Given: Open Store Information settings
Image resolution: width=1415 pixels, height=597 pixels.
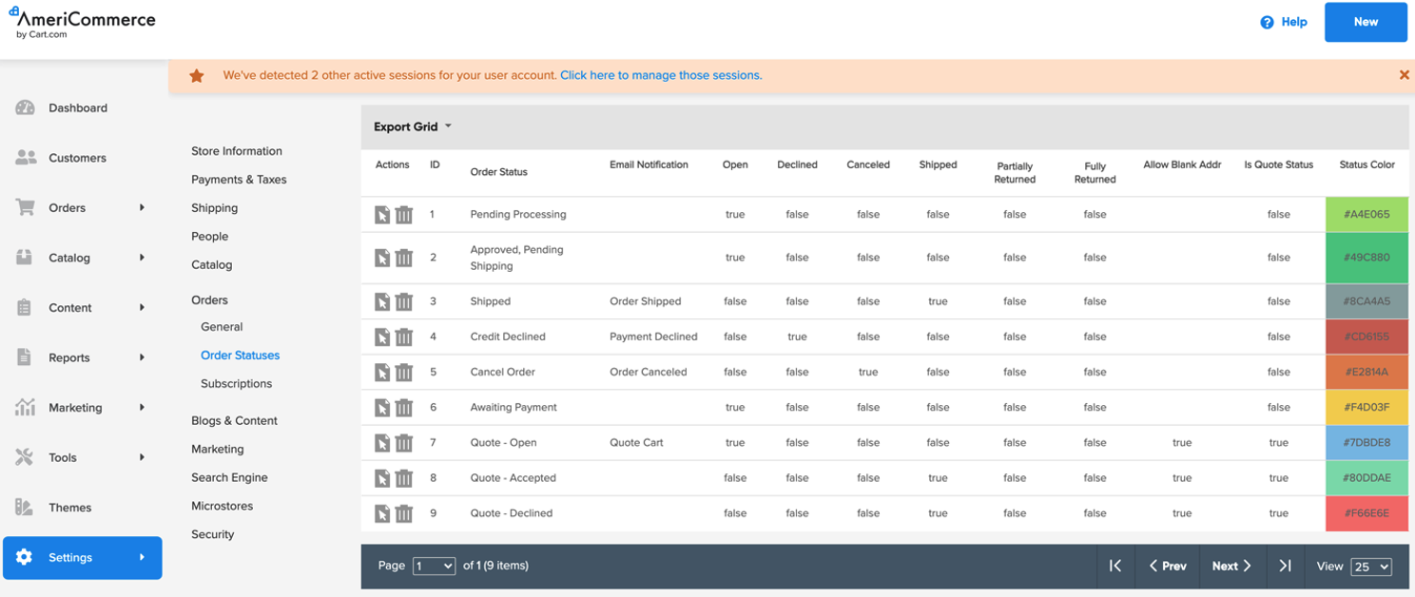Looking at the screenshot, I should click(x=237, y=151).
